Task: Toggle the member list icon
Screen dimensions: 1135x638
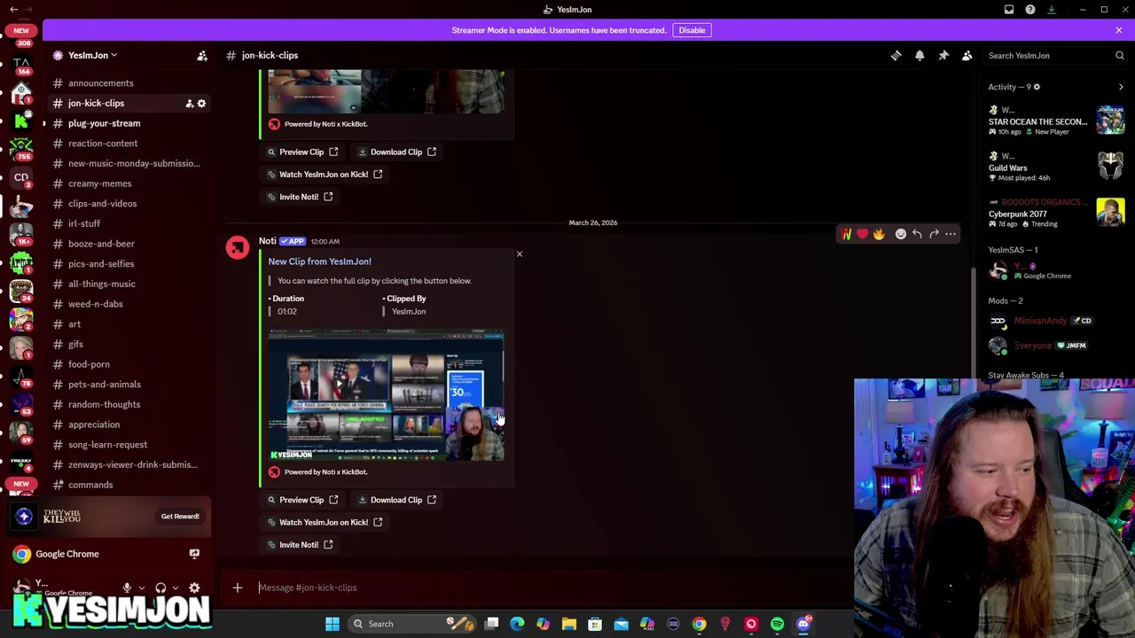Action: (x=967, y=55)
